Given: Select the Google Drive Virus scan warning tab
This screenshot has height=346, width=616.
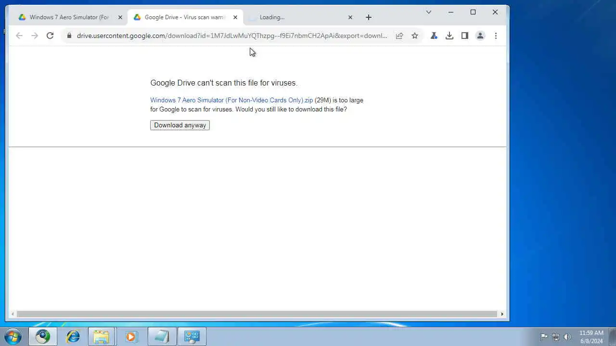Looking at the screenshot, I should pyautogui.click(x=184, y=17).
